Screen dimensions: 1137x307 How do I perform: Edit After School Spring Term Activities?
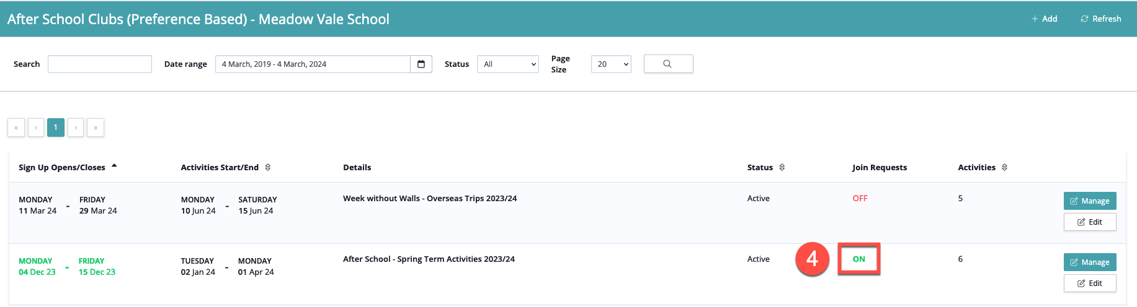pyautogui.click(x=1089, y=283)
